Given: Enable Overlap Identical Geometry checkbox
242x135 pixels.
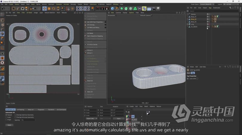Looking at the screenshot, I should pyautogui.click(x=16, y=115).
